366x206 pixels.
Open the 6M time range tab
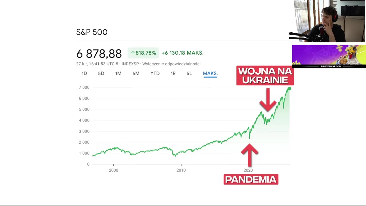pos(136,74)
